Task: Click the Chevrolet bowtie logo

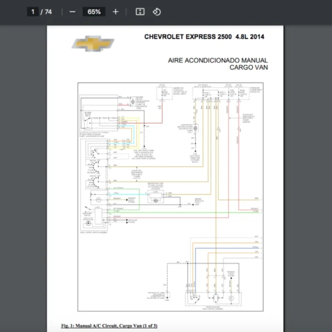Action: click(93, 44)
